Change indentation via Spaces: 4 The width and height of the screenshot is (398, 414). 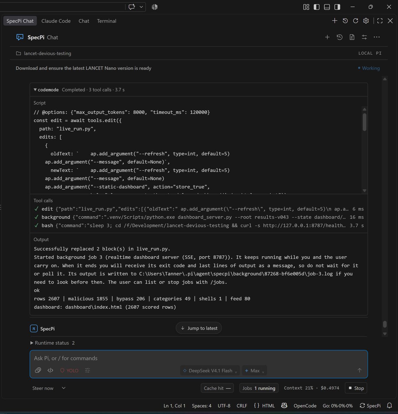(x=201, y=406)
